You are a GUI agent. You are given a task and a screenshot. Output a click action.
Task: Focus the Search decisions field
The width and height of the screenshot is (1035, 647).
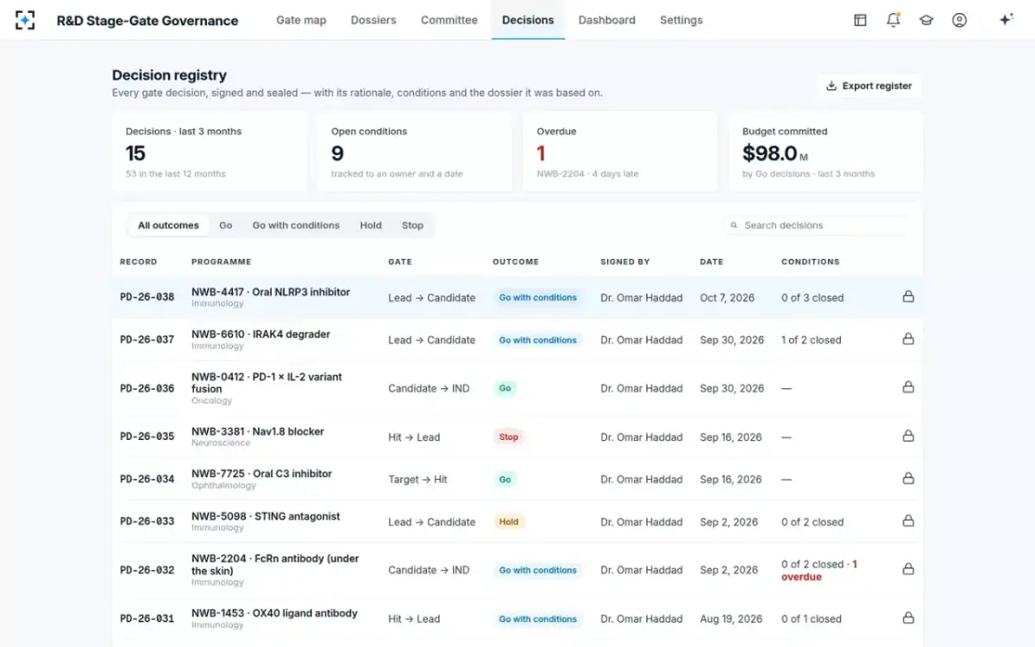818,225
